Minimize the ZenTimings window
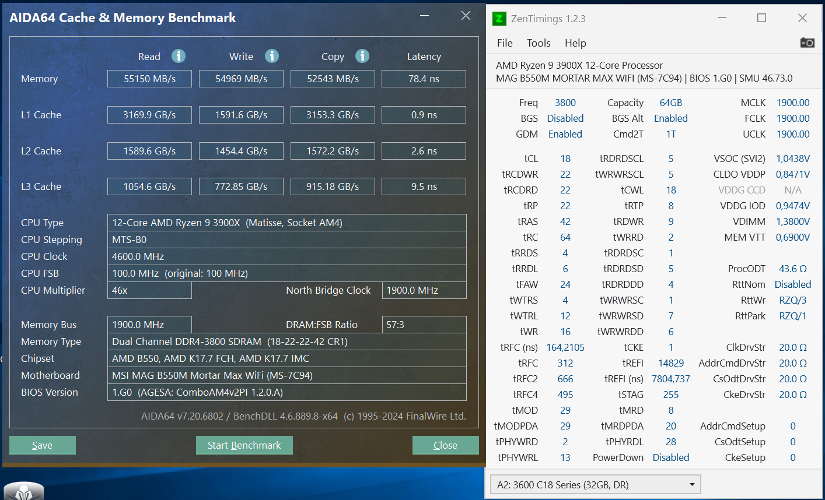Screen dimensions: 825x500 (723, 18)
